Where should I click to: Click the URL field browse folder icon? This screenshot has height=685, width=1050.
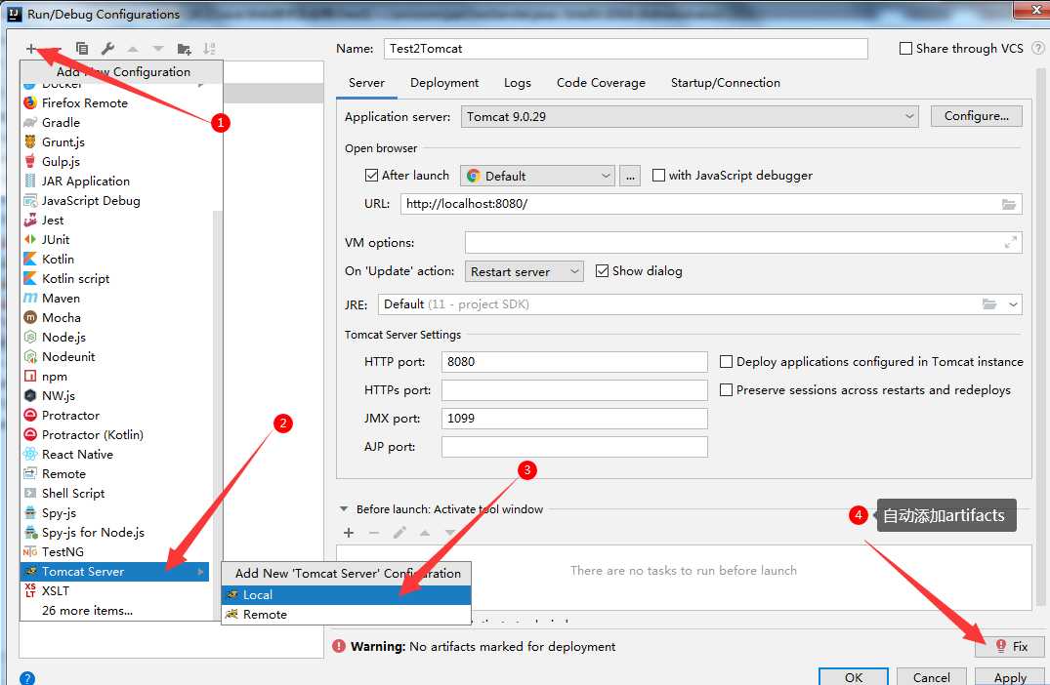(x=1008, y=204)
